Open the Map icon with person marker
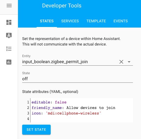This screenshot has width=141, height=139. coord(9,36)
